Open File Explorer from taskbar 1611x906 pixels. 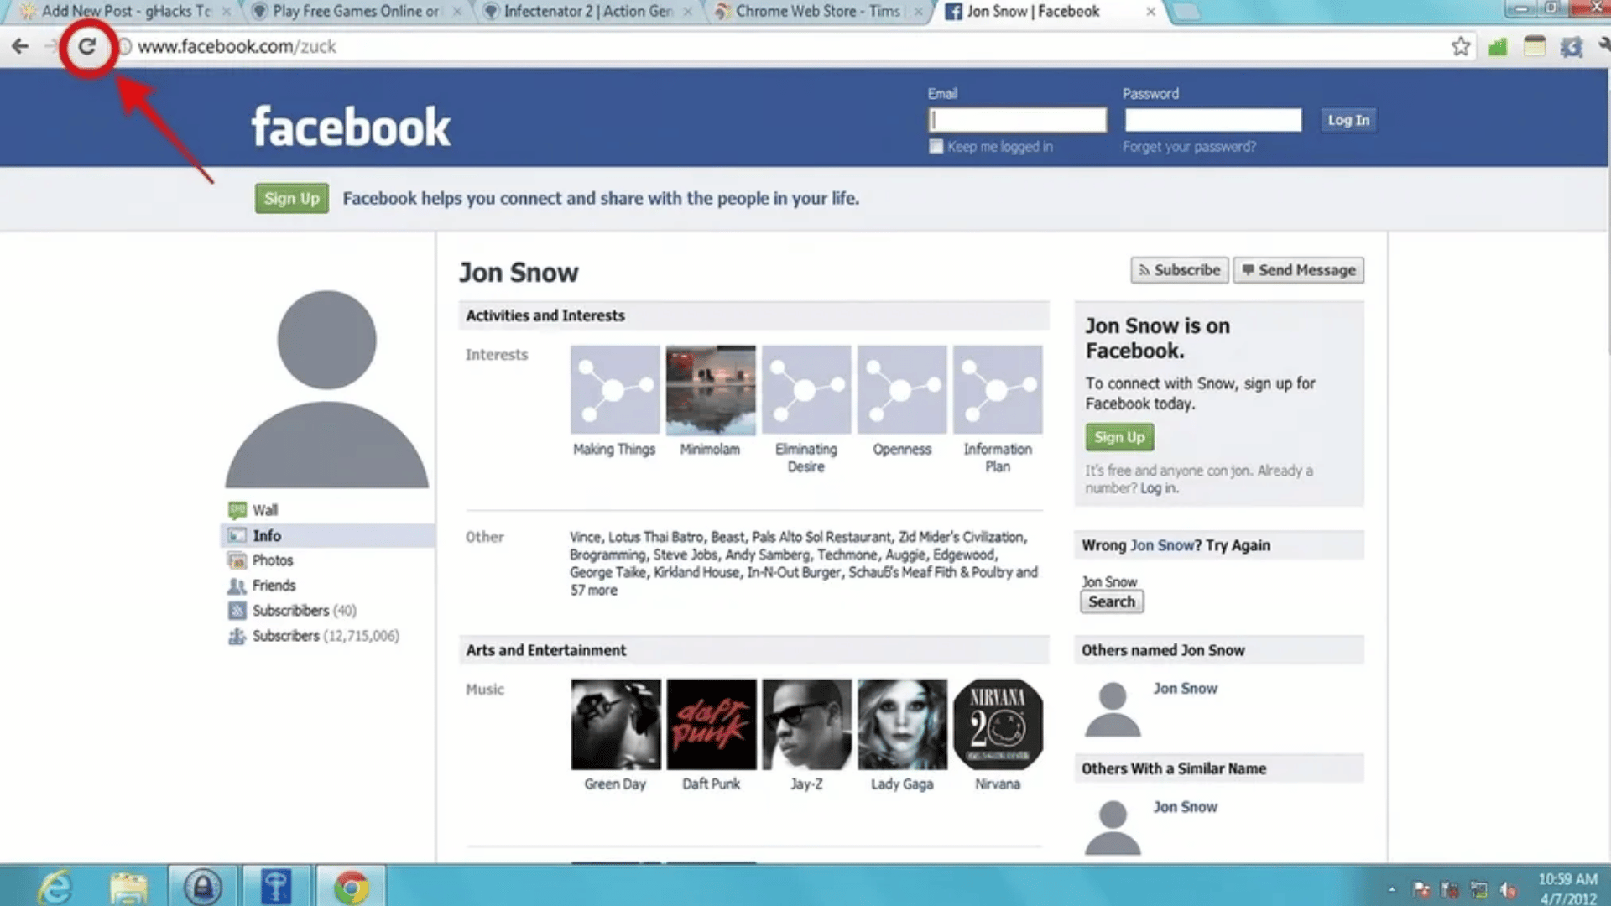128,888
